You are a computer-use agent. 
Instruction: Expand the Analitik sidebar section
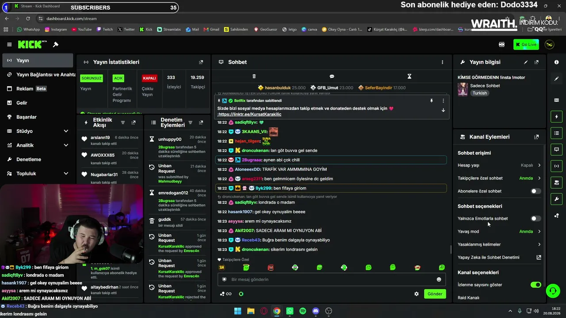pyautogui.click(x=66, y=145)
